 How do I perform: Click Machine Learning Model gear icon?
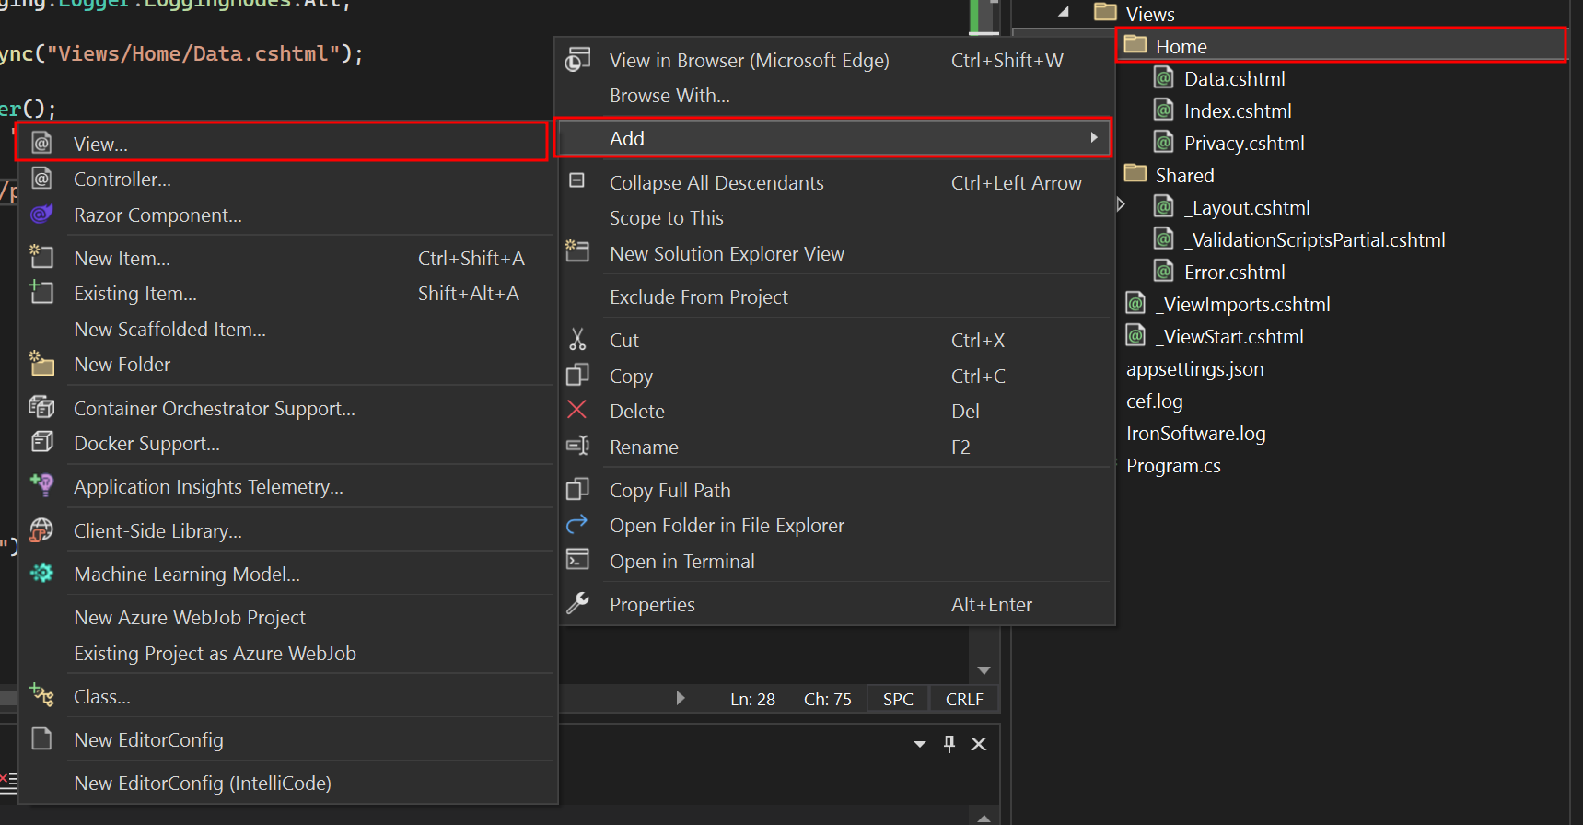41,574
